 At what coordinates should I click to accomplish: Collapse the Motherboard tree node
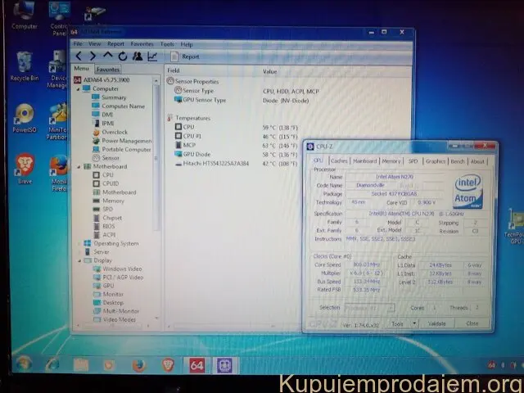tap(79, 166)
